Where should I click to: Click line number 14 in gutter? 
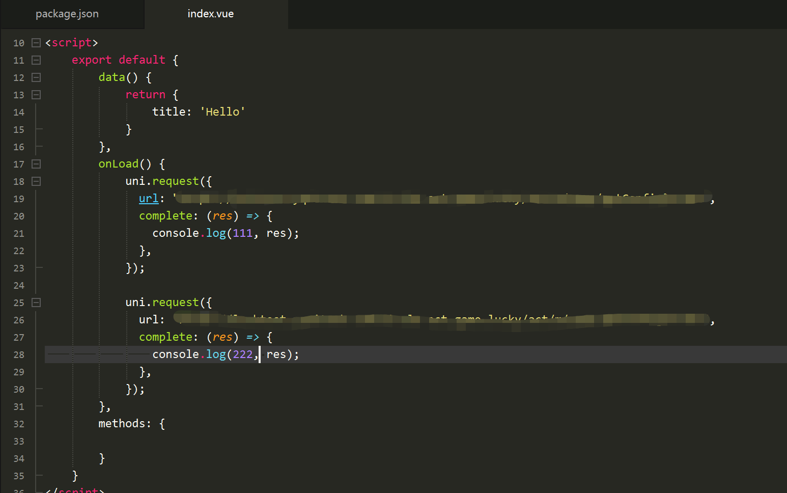coord(19,113)
